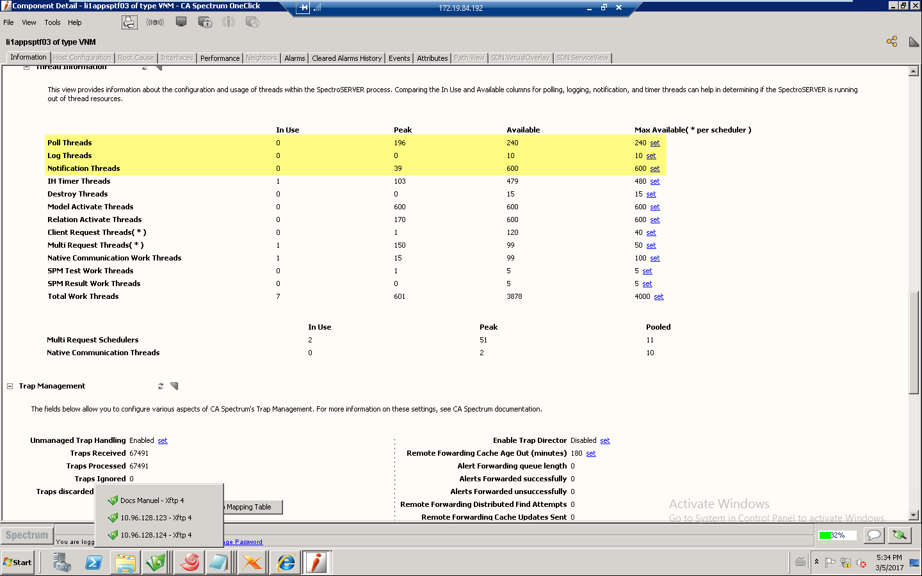Image resolution: width=922 pixels, height=576 pixels.
Task: Switch to the Events tab
Action: click(x=399, y=58)
